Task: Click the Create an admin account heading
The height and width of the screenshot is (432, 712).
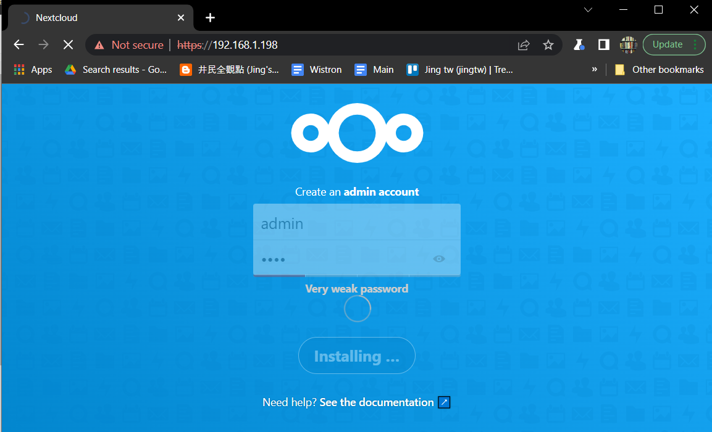Action: 357,191
